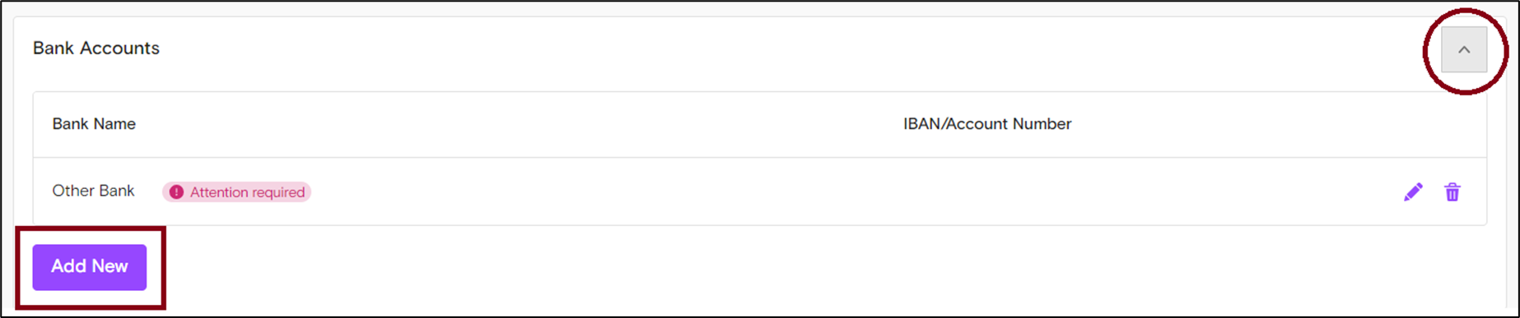Open the Attention required warning badge
Screen dimensions: 1520x318
click(237, 192)
